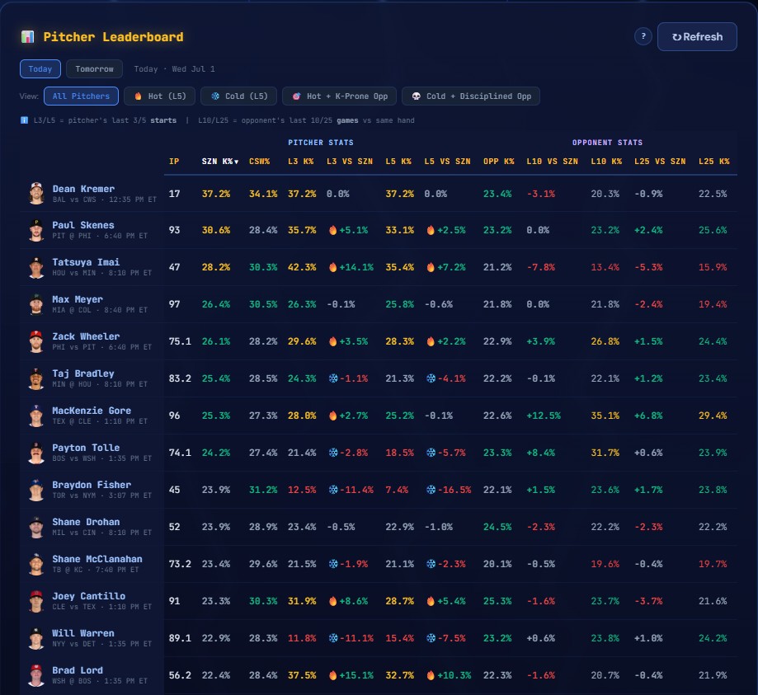The image size is (758, 695).
Task: Switch to the Today tab
Action: (x=40, y=68)
